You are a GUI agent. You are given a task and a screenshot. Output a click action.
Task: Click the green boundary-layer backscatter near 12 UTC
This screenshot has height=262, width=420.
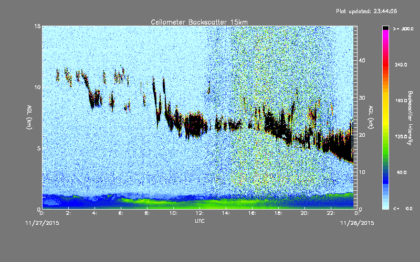[x=199, y=204]
